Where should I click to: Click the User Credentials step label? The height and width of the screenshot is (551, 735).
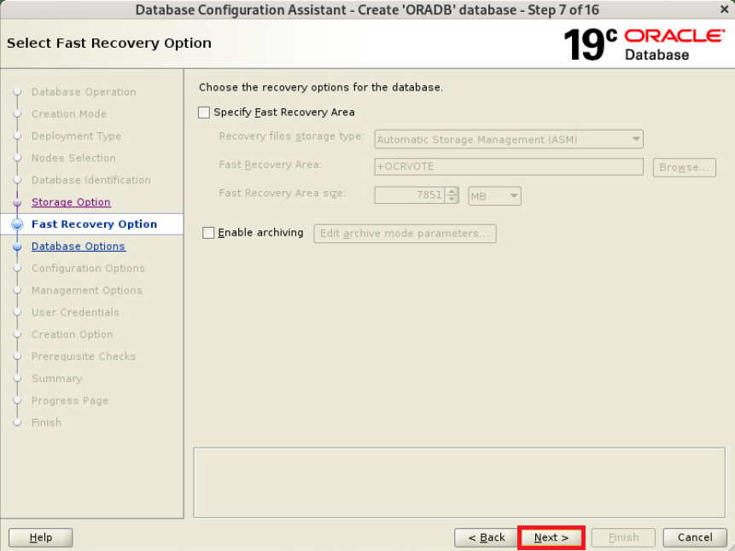[x=75, y=312]
